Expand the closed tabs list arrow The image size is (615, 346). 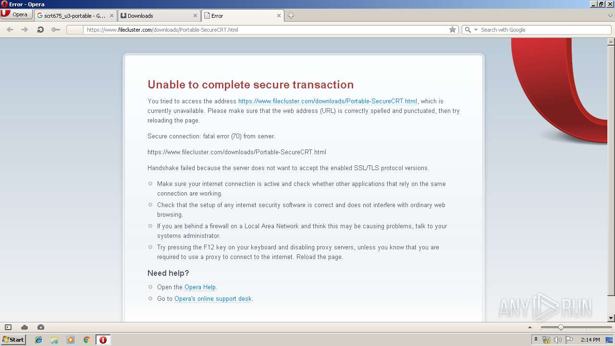pyautogui.click(x=610, y=15)
